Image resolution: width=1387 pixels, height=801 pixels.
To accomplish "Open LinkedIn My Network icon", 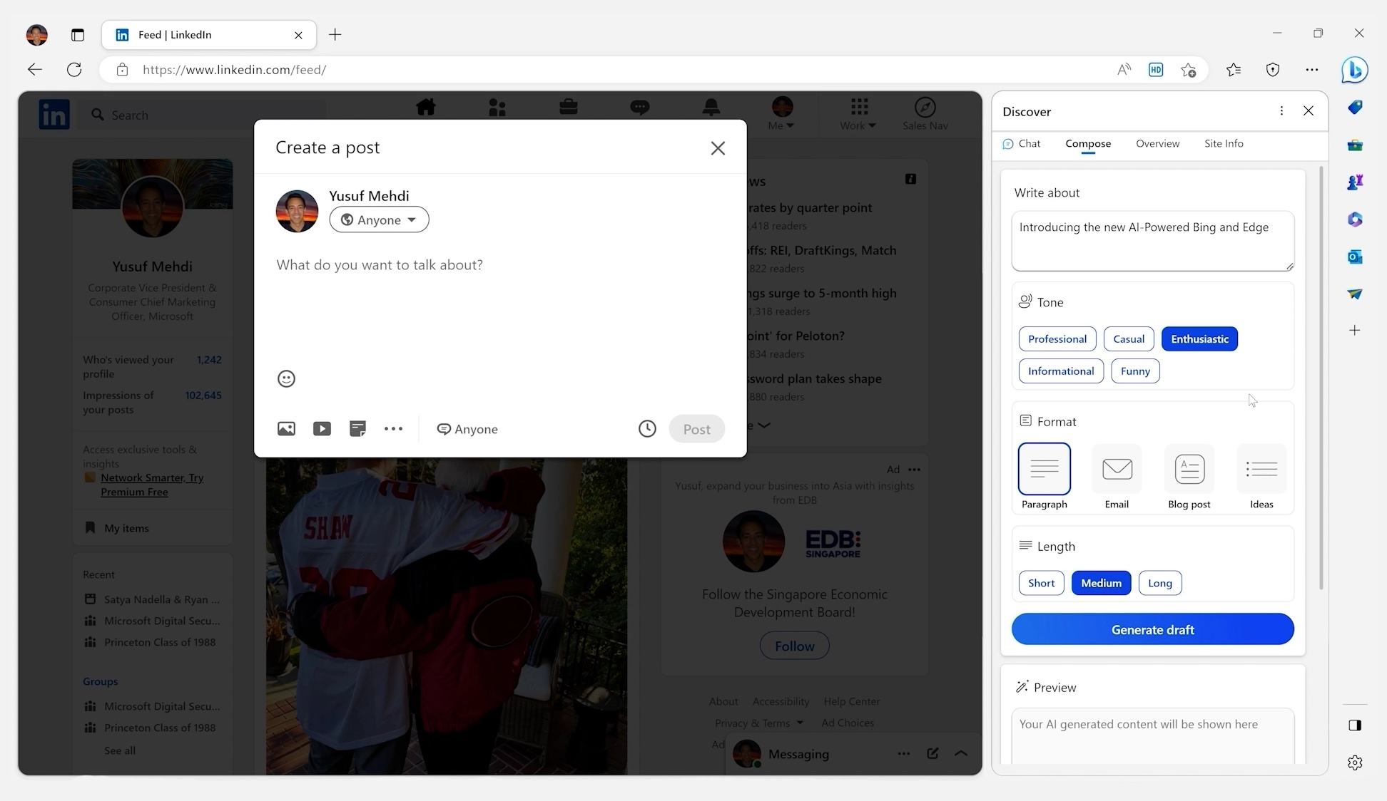I will (497, 108).
